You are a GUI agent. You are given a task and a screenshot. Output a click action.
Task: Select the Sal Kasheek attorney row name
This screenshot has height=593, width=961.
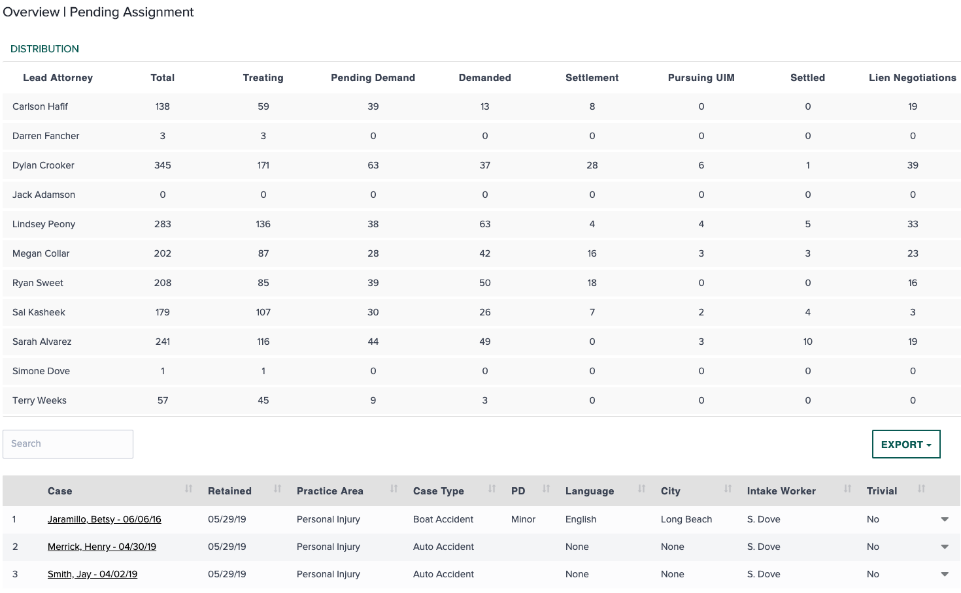[39, 312]
